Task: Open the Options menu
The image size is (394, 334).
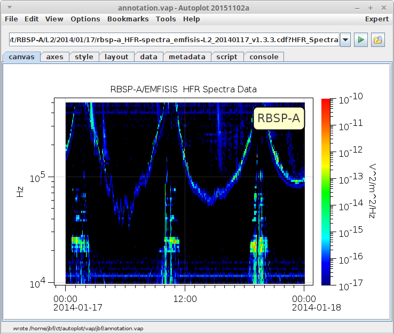Action: point(85,19)
